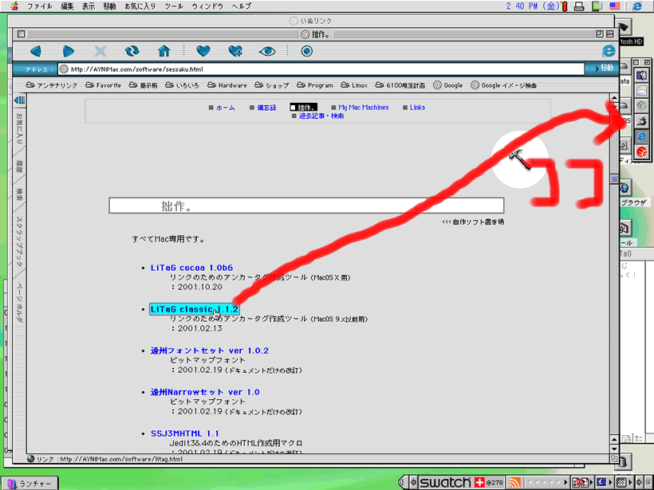Open the Google イメージ検索 bookmark
The height and width of the screenshot is (490, 654).
[504, 85]
